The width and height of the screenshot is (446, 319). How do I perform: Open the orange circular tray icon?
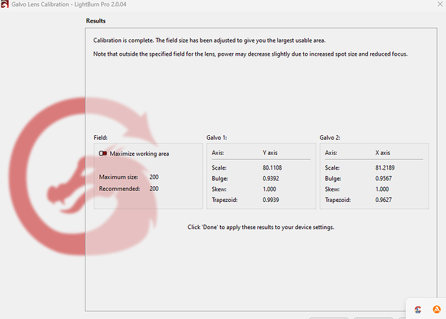tap(436, 309)
